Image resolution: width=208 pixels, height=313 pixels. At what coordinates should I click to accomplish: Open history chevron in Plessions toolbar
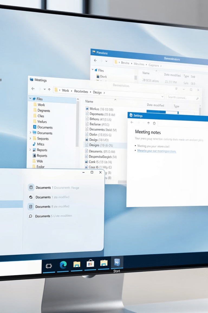click(106, 61)
